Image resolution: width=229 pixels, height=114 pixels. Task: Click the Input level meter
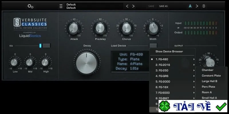click(x=201, y=23)
